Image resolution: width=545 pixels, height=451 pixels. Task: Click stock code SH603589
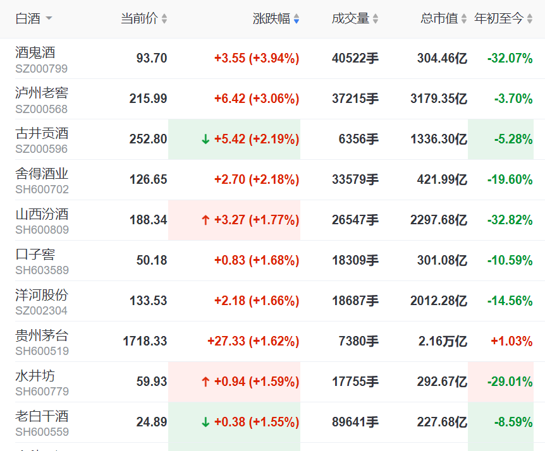[x=42, y=270]
